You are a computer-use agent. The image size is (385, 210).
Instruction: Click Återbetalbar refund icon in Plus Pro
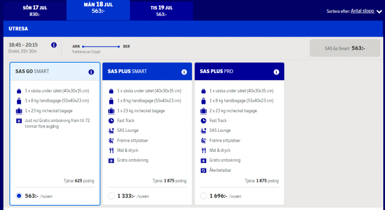204,170
